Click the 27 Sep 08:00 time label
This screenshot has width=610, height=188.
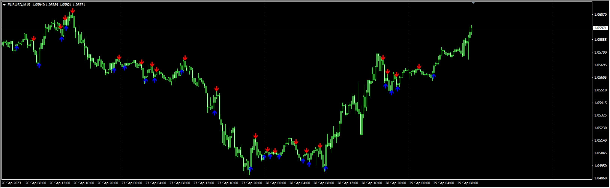coord(180,184)
